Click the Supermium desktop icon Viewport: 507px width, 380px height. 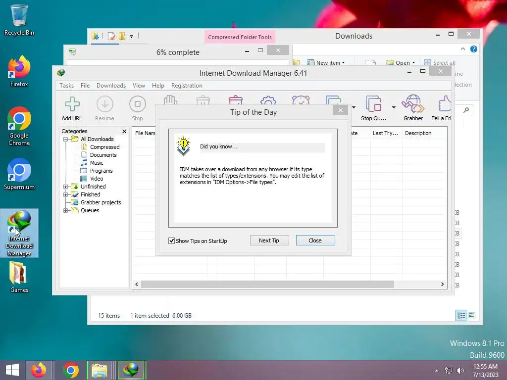pyautogui.click(x=19, y=174)
